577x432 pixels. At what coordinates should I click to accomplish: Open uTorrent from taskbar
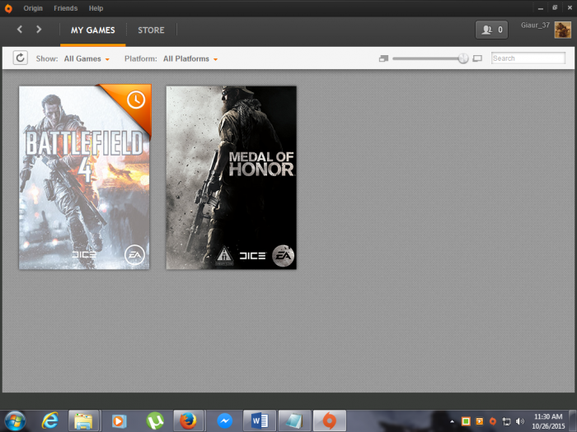click(x=155, y=421)
